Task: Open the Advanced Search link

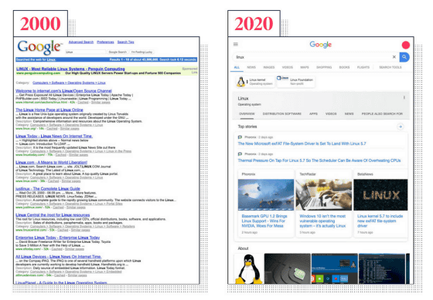Action: [81, 42]
